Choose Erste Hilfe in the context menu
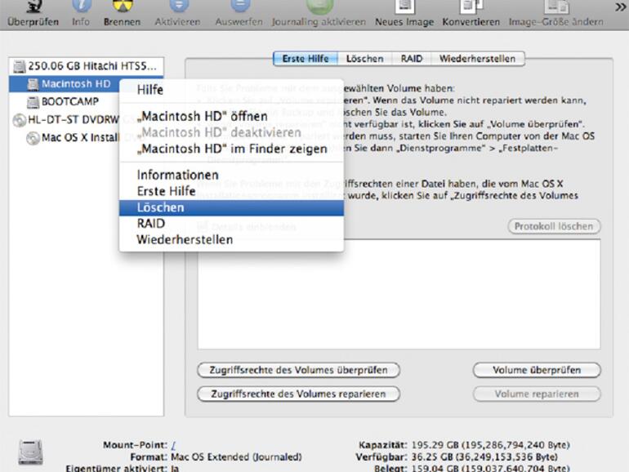 pos(231,191)
